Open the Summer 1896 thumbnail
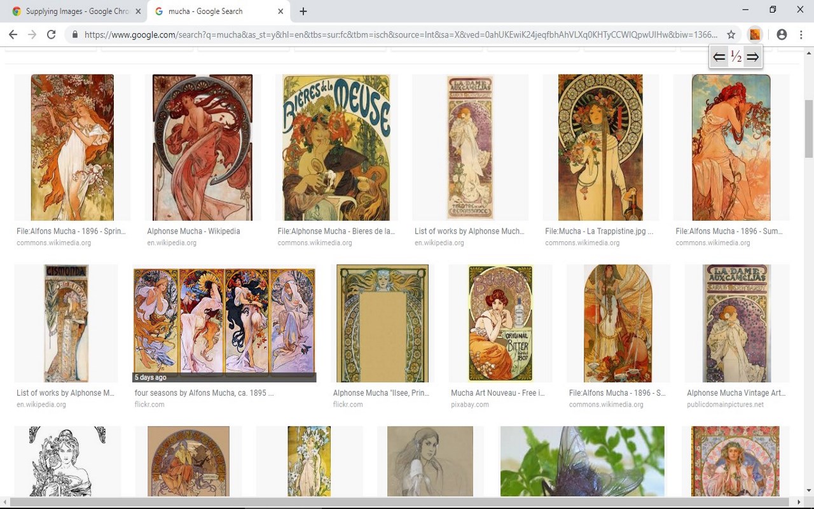Image resolution: width=814 pixels, height=509 pixels. coord(731,148)
